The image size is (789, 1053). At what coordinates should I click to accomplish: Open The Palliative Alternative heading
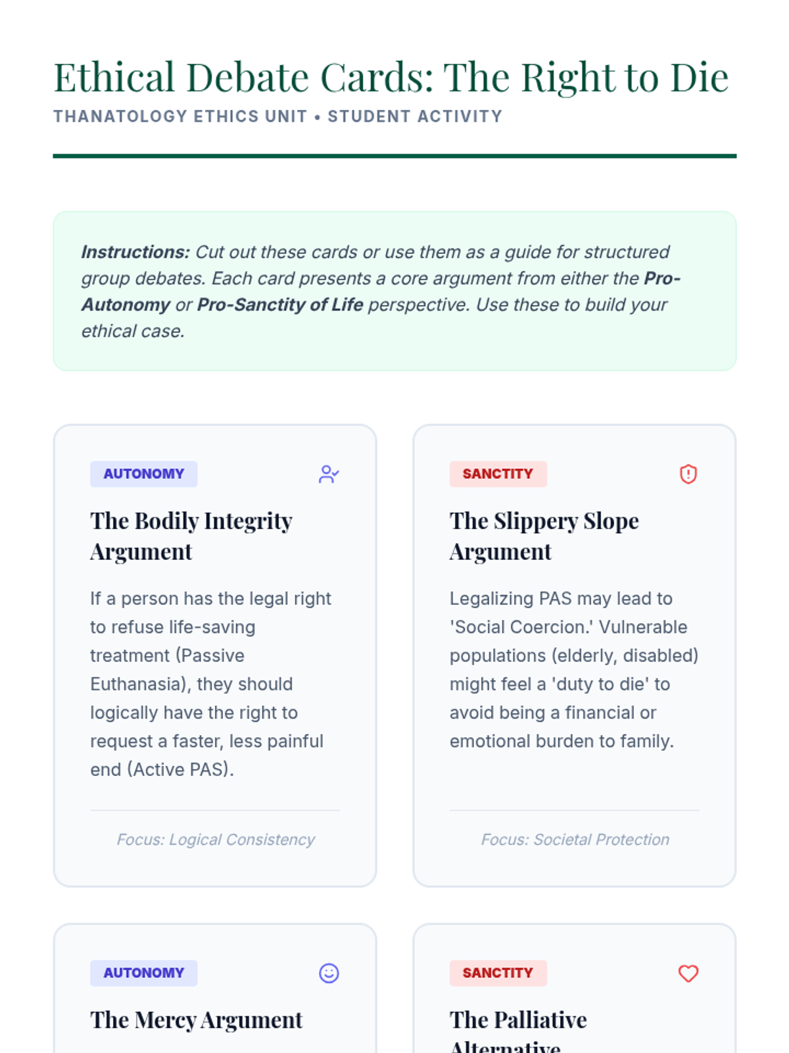click(x=518, y=1029)
